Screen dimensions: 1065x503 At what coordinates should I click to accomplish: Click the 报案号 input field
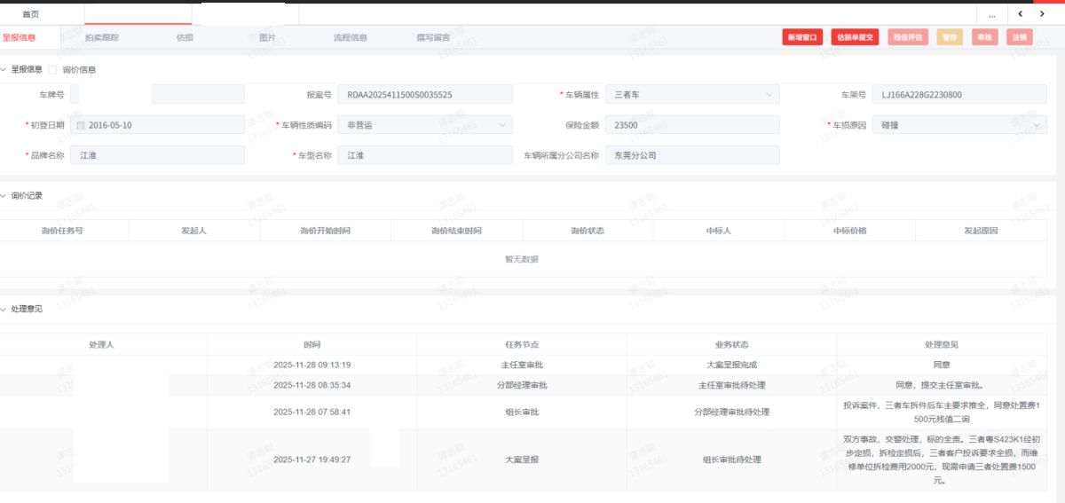[x=424, y=95]
